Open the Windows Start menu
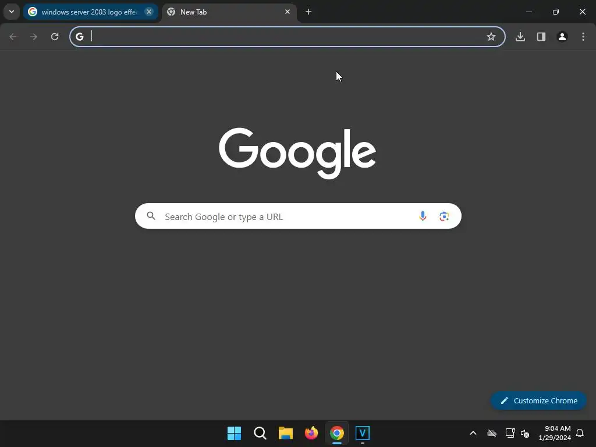The width and height of the screenshot is (596, 447). tap(234, 433)
